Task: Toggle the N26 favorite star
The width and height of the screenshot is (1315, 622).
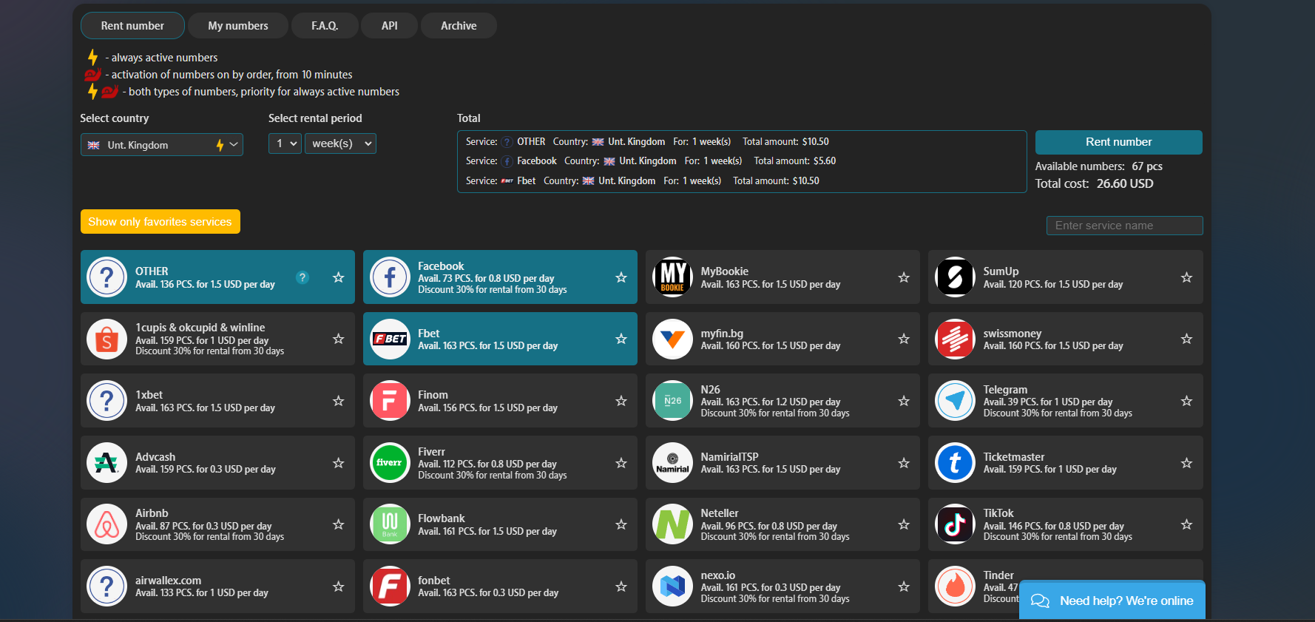Action: tap(904, 401)
